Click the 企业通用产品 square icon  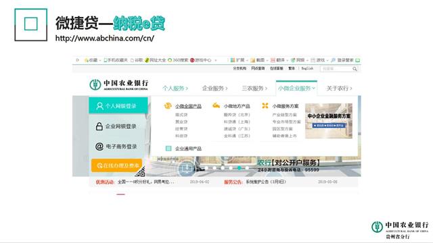click(x=168, y=148)
